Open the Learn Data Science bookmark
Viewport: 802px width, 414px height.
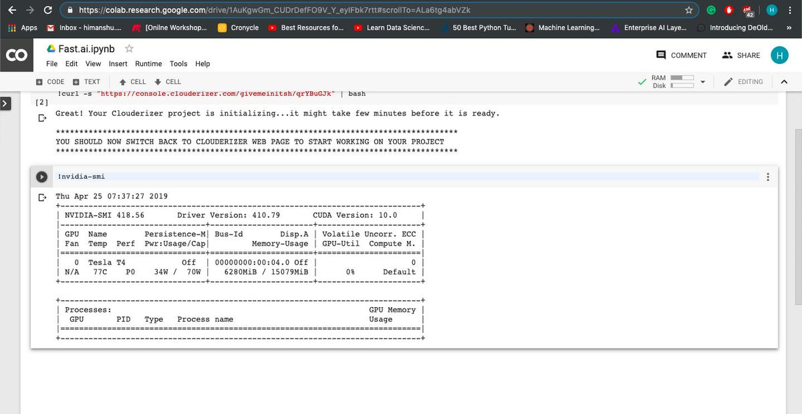pyautogui.click(x=392, y=28)
